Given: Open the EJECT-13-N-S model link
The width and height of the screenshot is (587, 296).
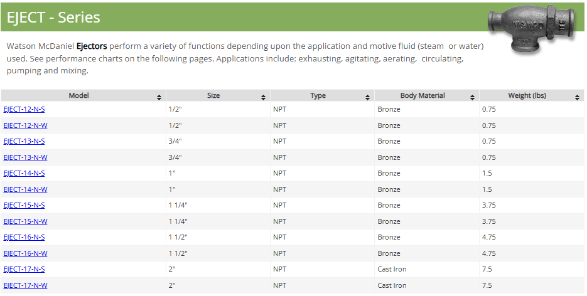Looking at the screenshot, I should point(24,142).
